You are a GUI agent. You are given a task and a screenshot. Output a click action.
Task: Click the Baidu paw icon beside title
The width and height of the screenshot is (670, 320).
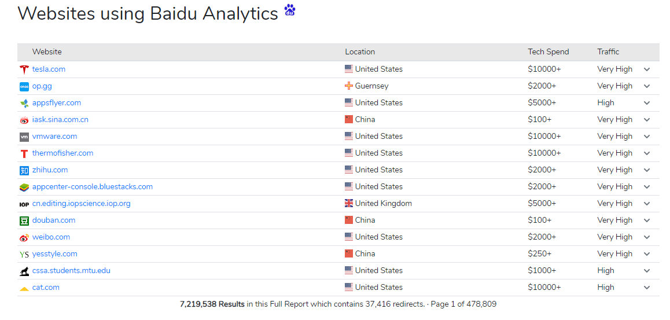tap(290, 10)
